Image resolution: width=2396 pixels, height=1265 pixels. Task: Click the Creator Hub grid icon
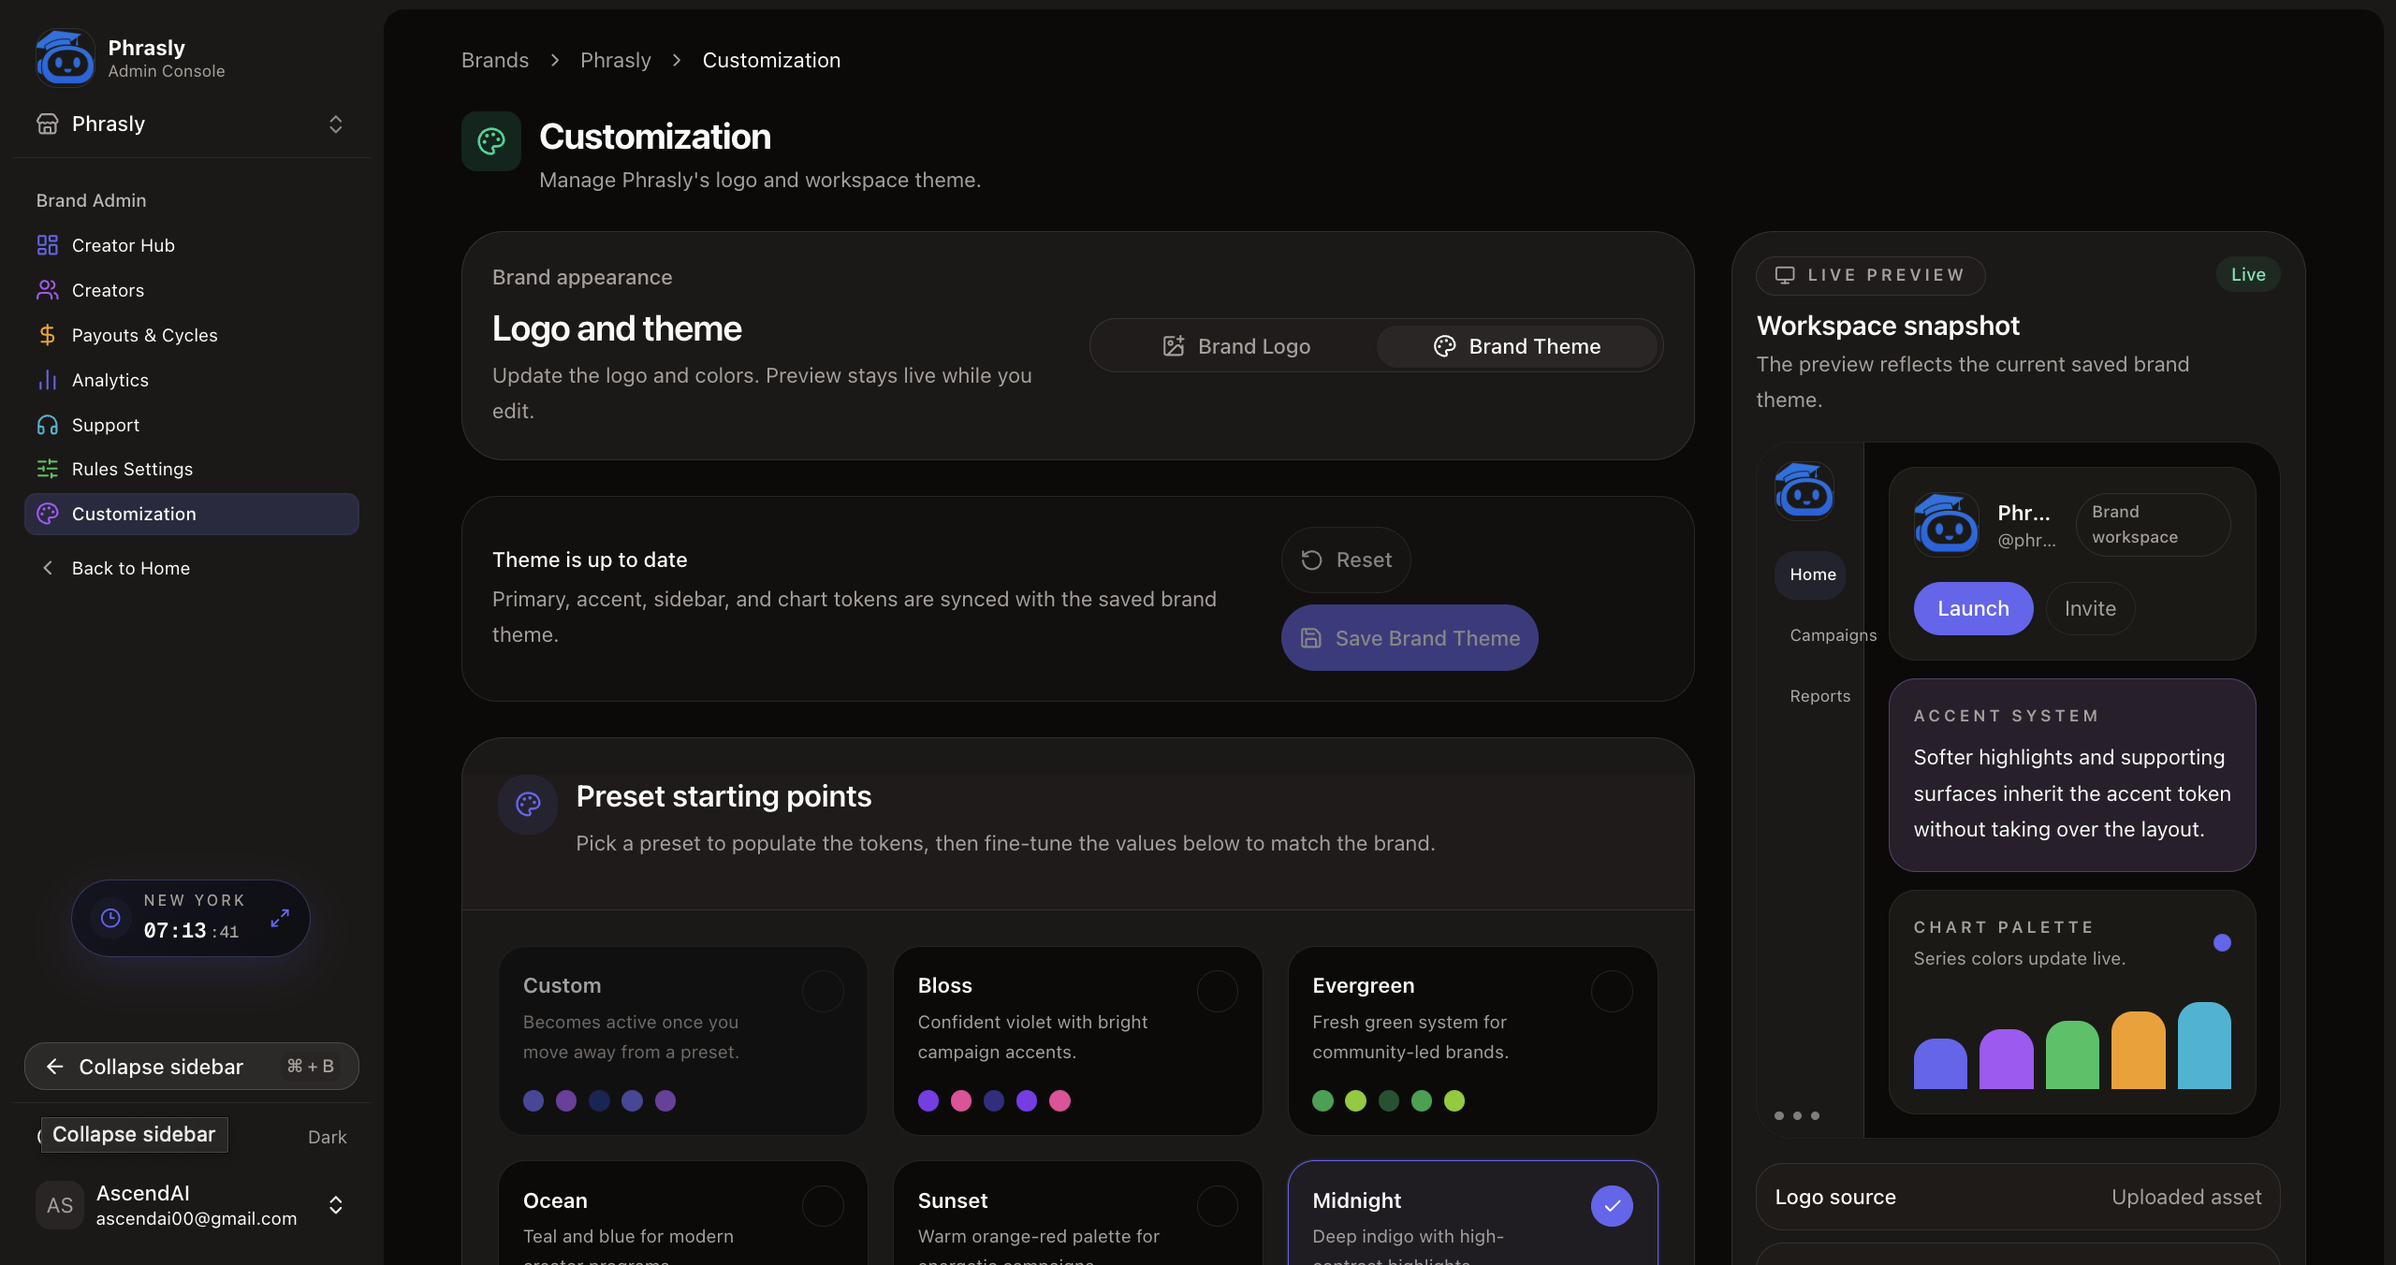point(47,245)
